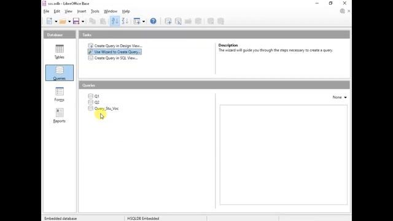
Task: Toggle Sort Ascending icon
Action: [x=115, y=21]
